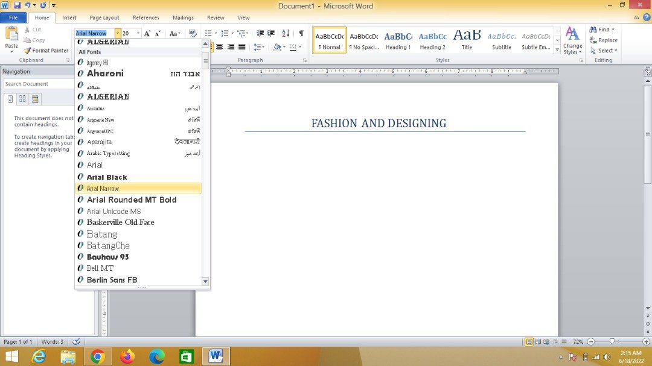Click the zoom out minus button
Viewport: 652px width, 366px height.
click(590, 341)
